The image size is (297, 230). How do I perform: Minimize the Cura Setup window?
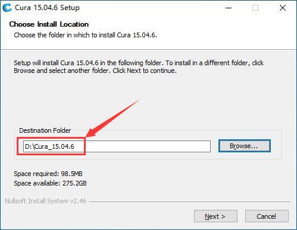[229, 8]
